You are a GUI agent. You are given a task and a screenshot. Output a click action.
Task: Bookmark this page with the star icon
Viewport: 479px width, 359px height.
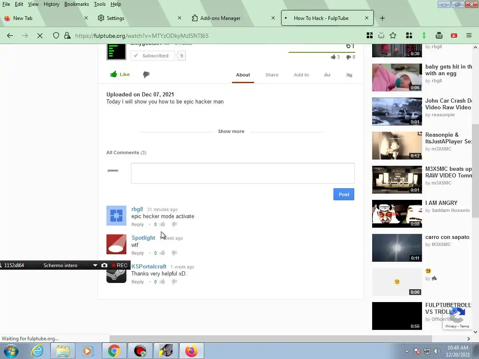pos(393,35)
